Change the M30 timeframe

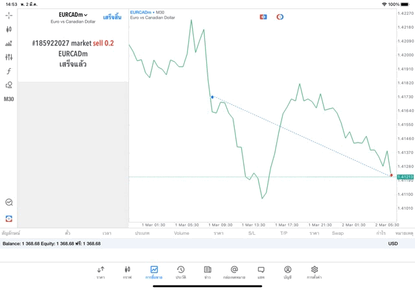[x=8, y=99]
